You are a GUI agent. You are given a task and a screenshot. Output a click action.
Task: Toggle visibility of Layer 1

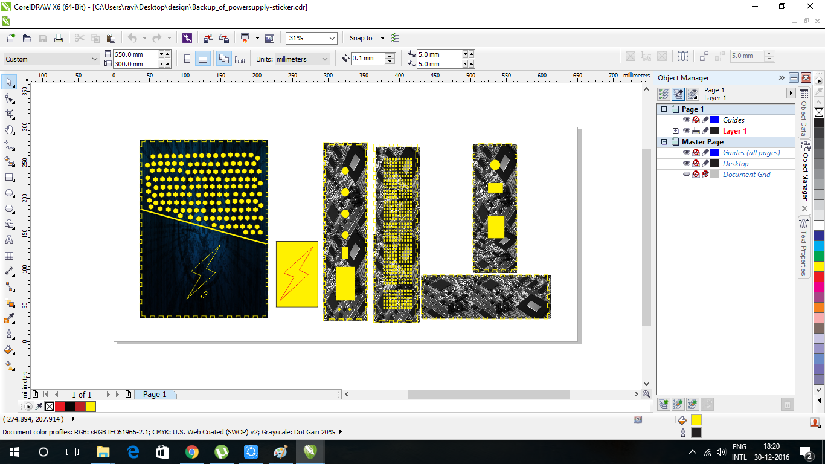pyautogui.click(x=686, y=131)
